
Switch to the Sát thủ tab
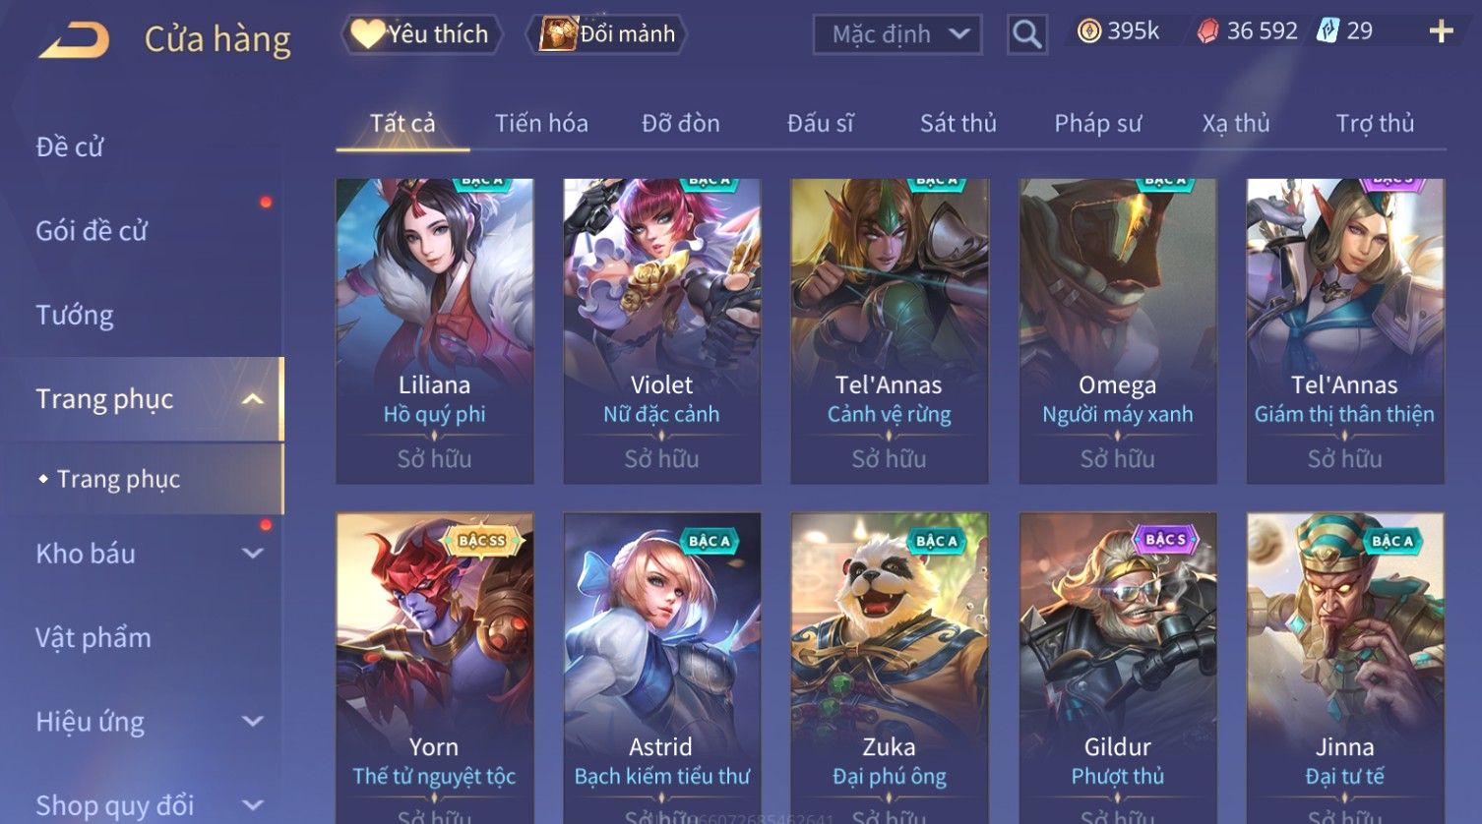coord(957,124)
